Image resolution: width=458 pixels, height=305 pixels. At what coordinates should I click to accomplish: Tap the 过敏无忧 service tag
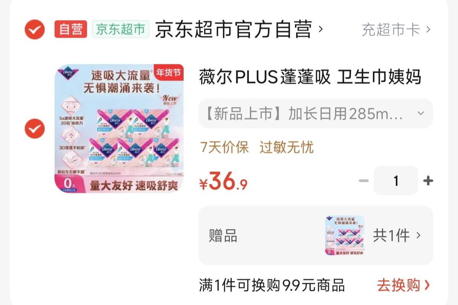click(x=287, y=147)
